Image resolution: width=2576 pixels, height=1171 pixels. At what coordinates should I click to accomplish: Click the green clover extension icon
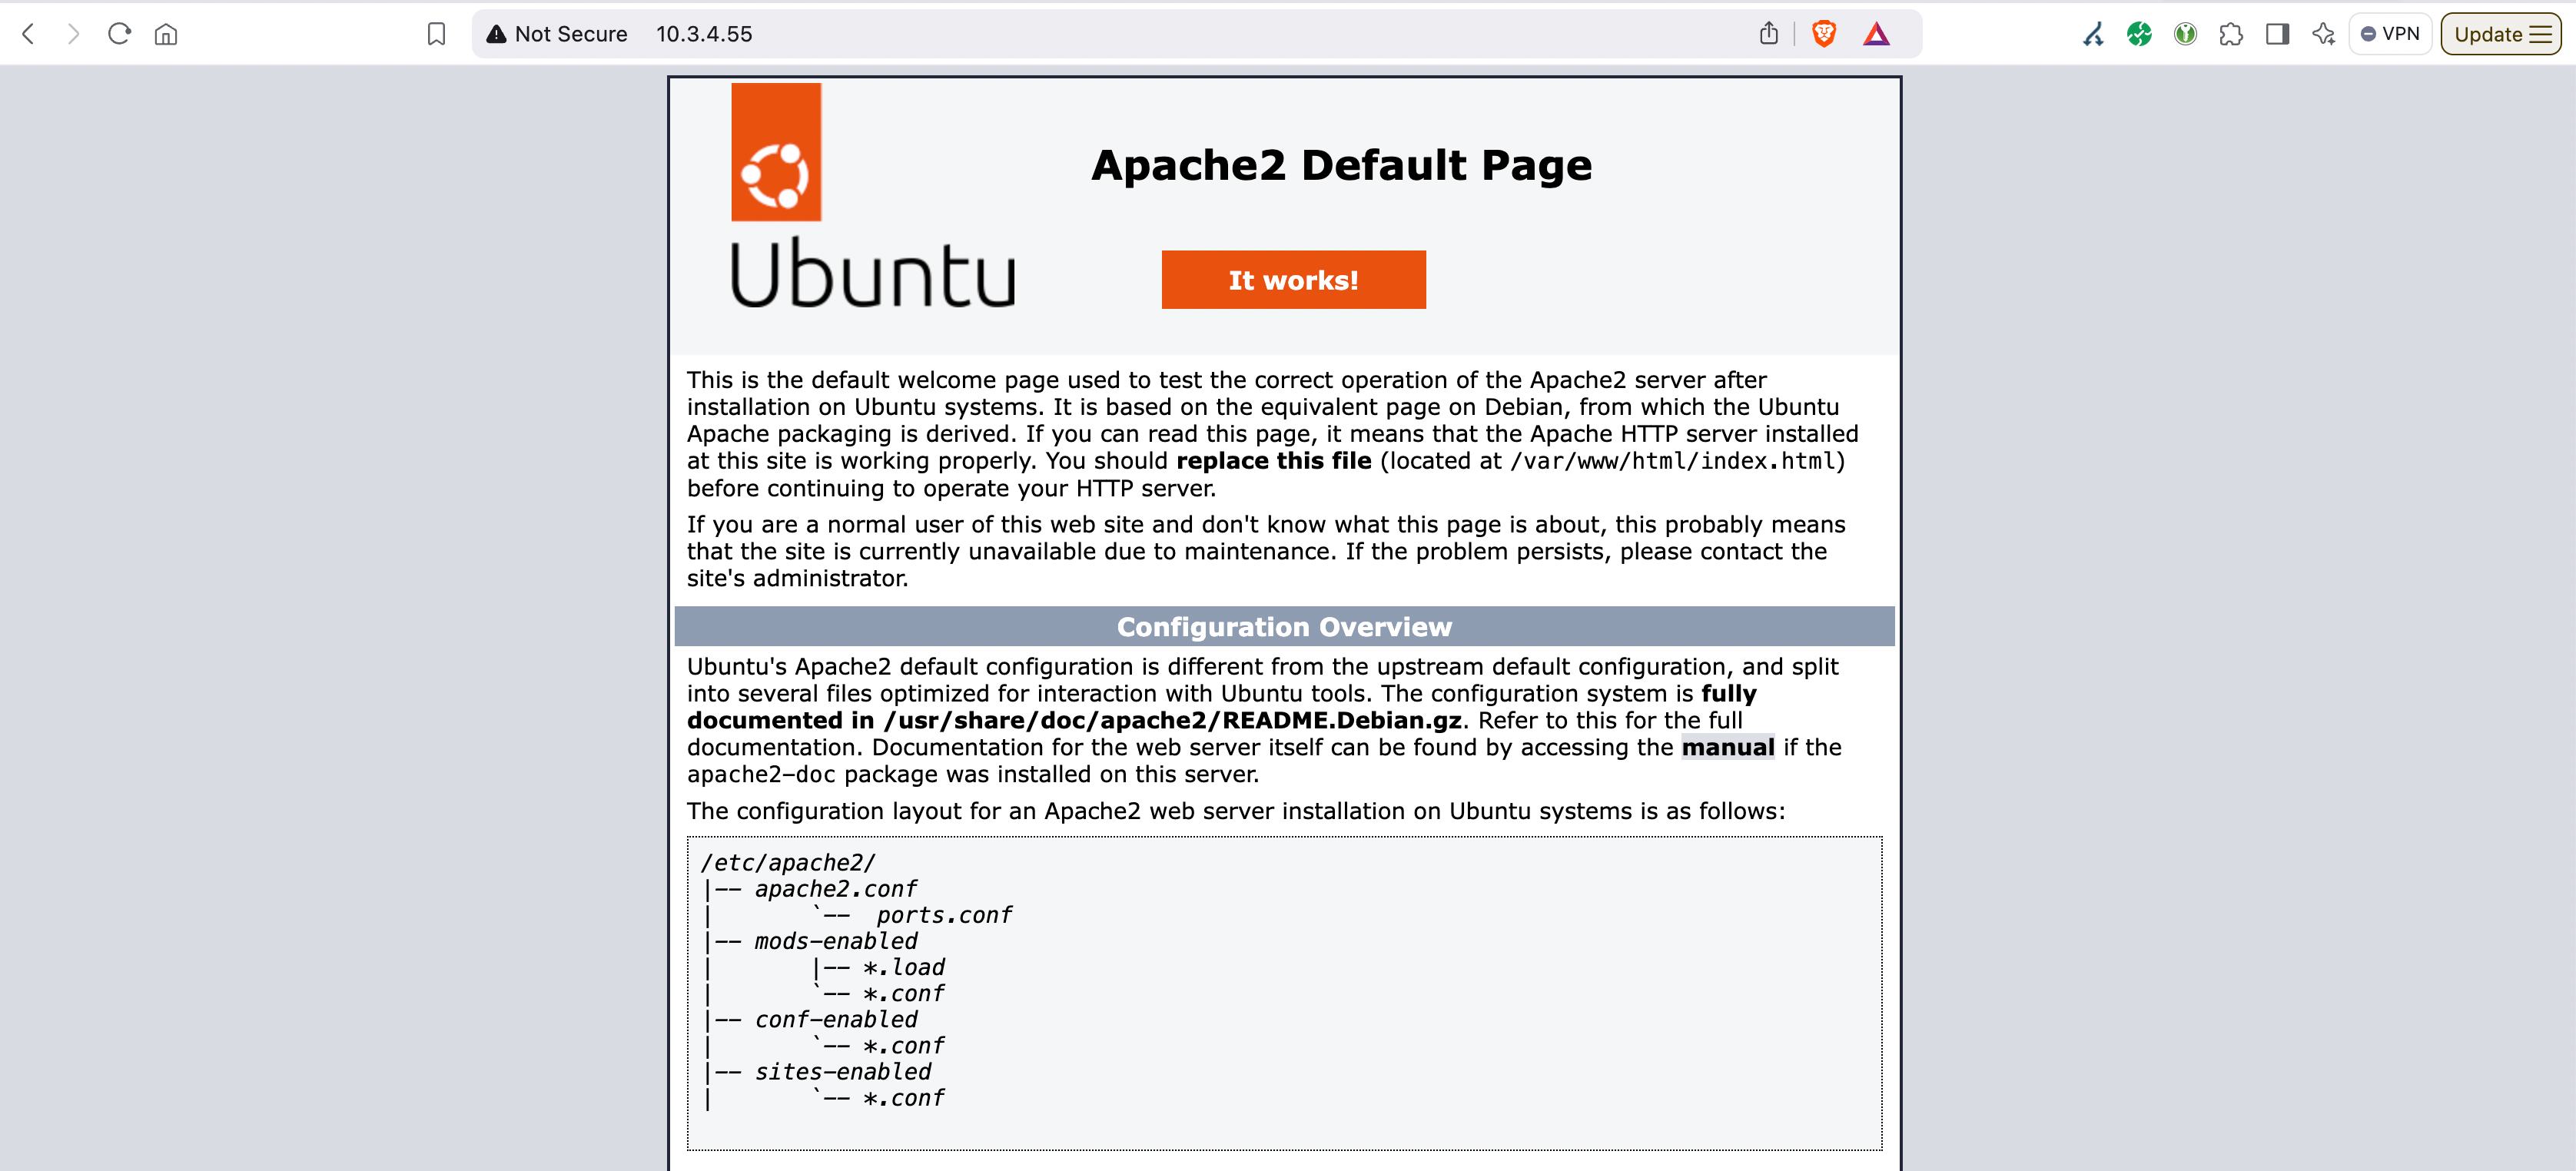[x=2139, y=34]
